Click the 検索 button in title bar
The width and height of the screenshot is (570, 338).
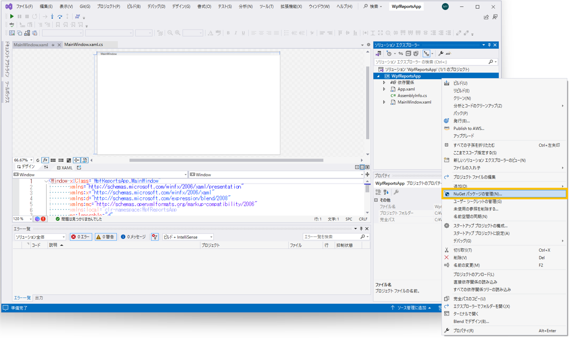click(373, 7)
